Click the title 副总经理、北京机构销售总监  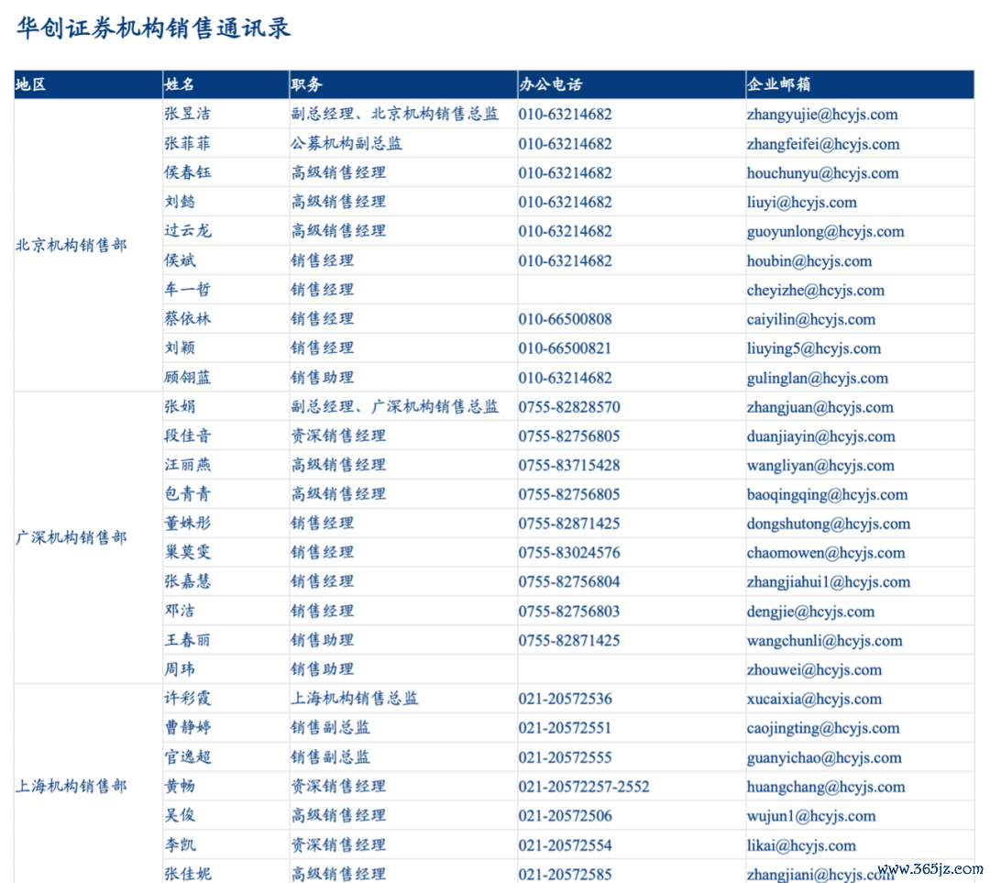[x=394, y=114]
